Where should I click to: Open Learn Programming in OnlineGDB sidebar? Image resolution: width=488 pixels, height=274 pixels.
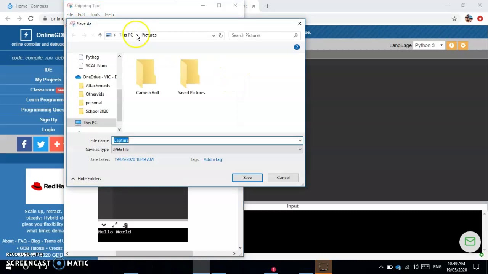45,100
